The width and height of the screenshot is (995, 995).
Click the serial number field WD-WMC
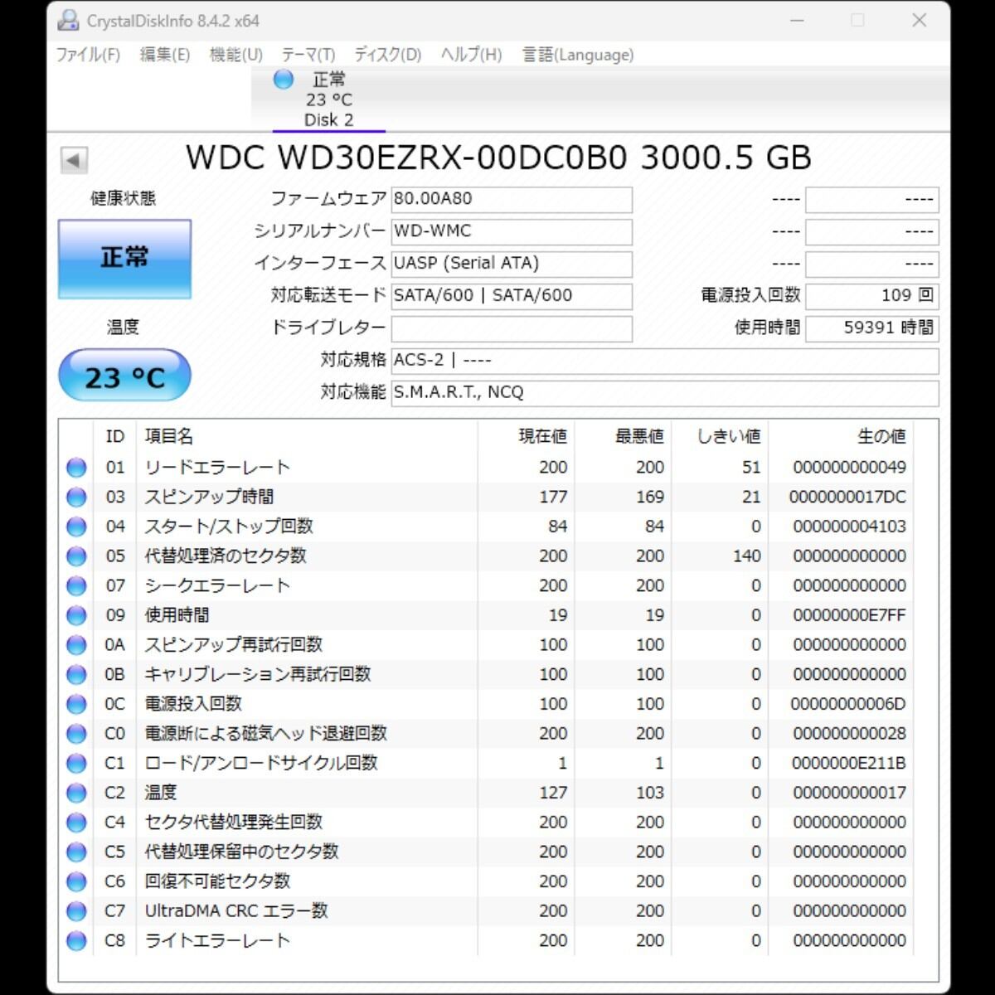[x=512, y=231]
